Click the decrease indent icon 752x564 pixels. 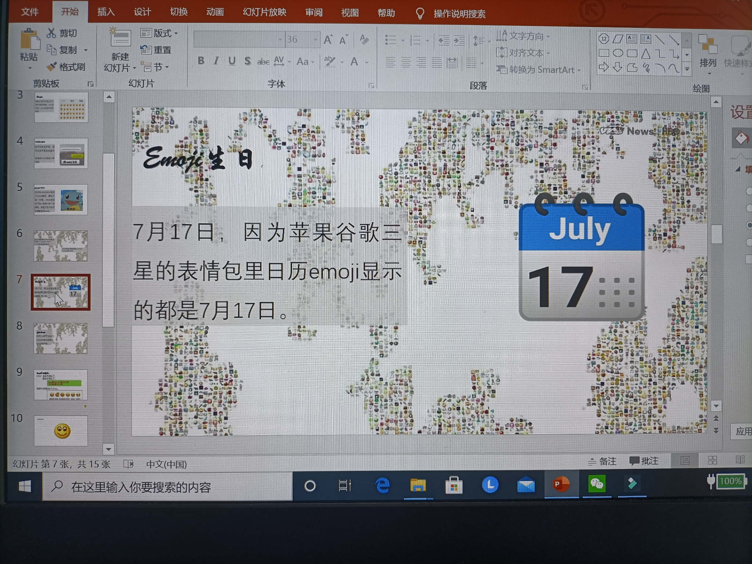click(444, 40)
